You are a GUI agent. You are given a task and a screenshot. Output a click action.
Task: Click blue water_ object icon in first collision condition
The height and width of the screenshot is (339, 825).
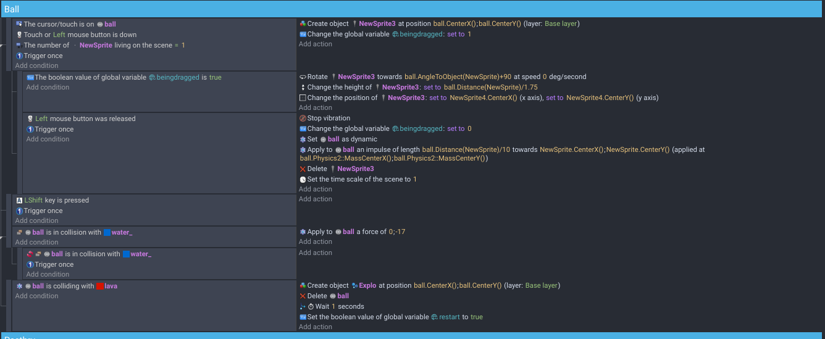tap(107, 232)
